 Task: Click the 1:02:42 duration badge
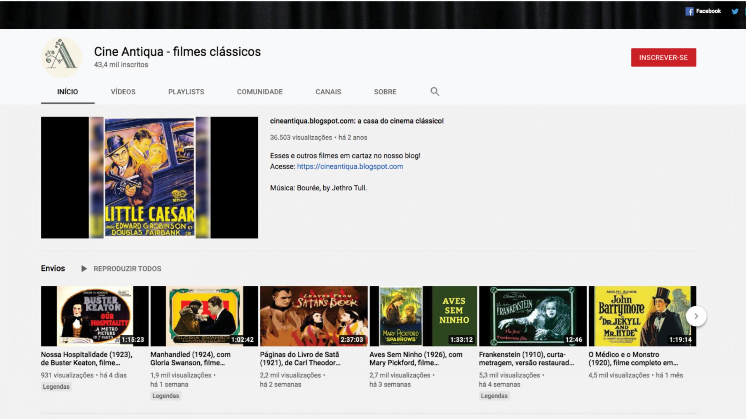(242, 339)
